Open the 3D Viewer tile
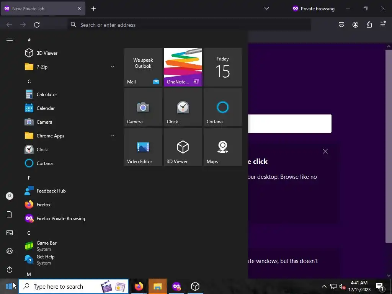The height and width of the screenshot is (294, 392). click(183, 147)
